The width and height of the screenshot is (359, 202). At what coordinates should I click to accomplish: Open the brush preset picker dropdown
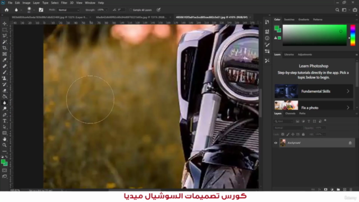(x=34, y=10)
